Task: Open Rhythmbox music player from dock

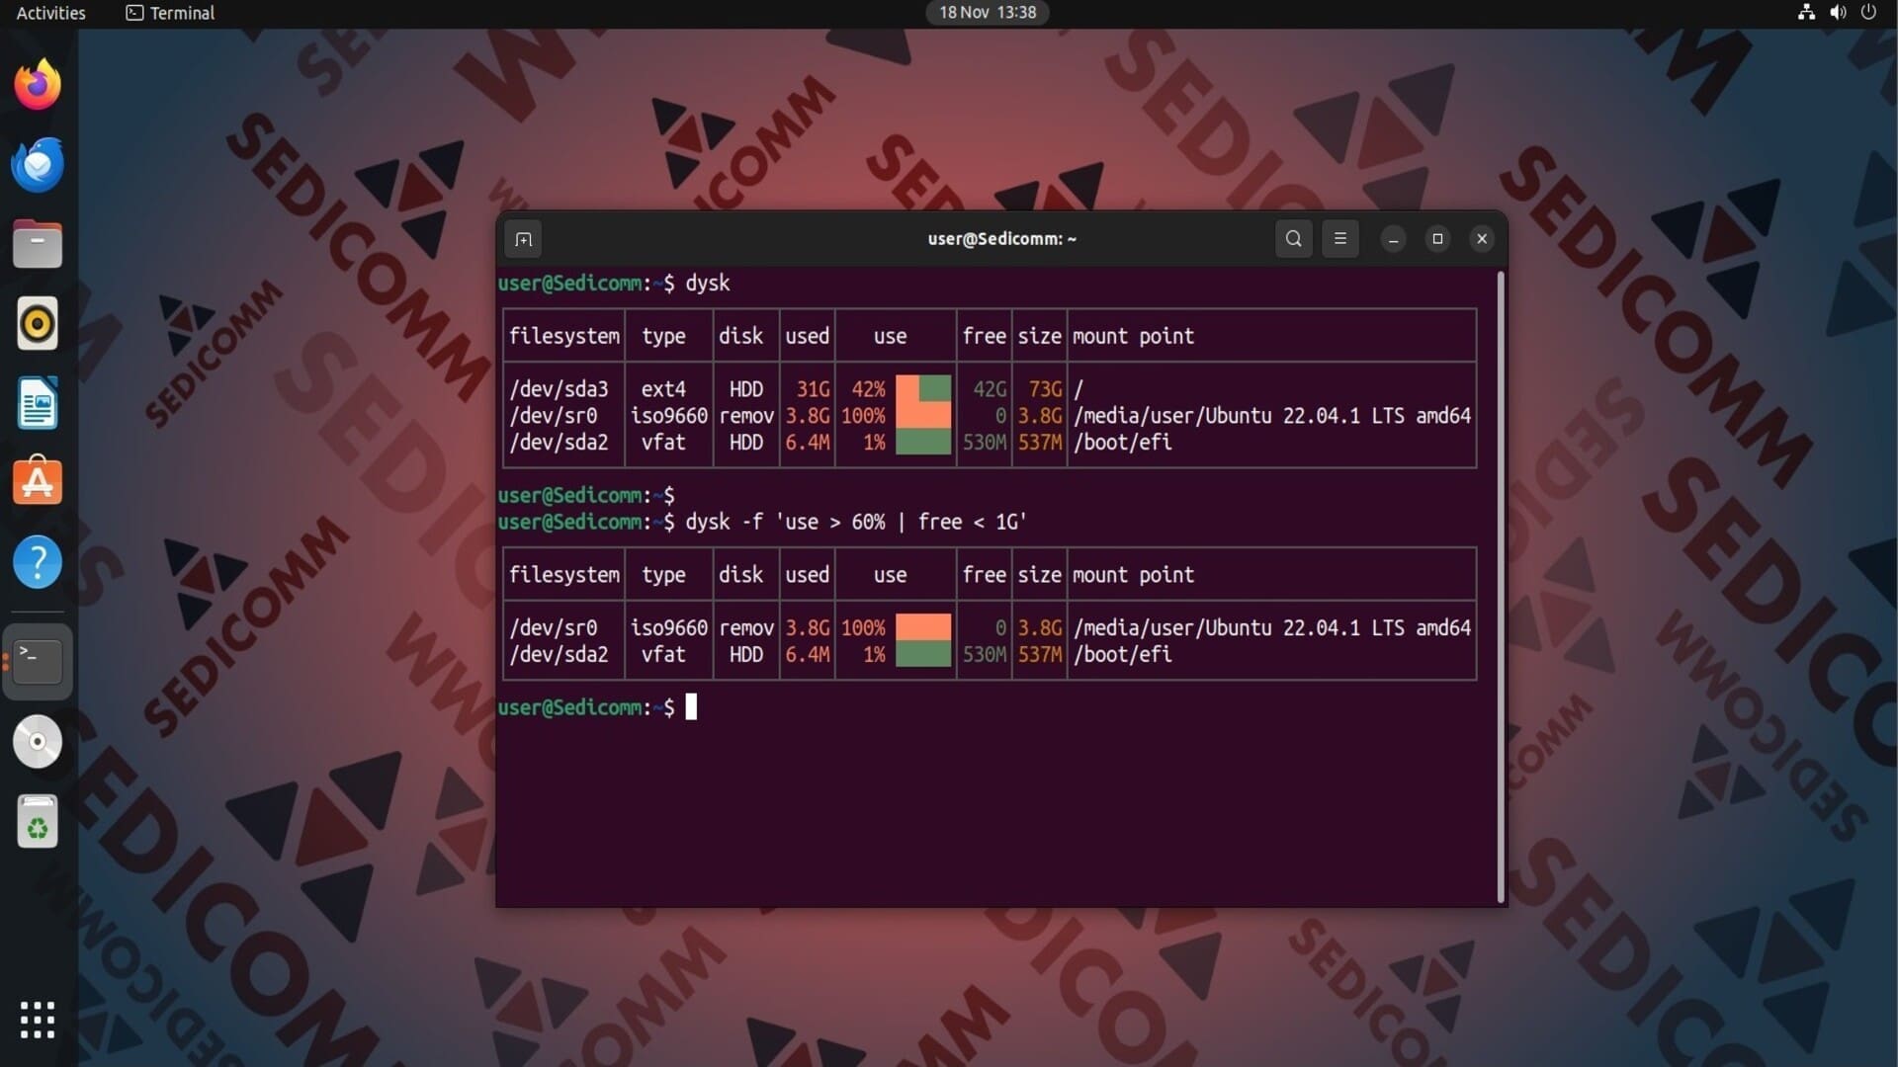Action: (38, 324)
